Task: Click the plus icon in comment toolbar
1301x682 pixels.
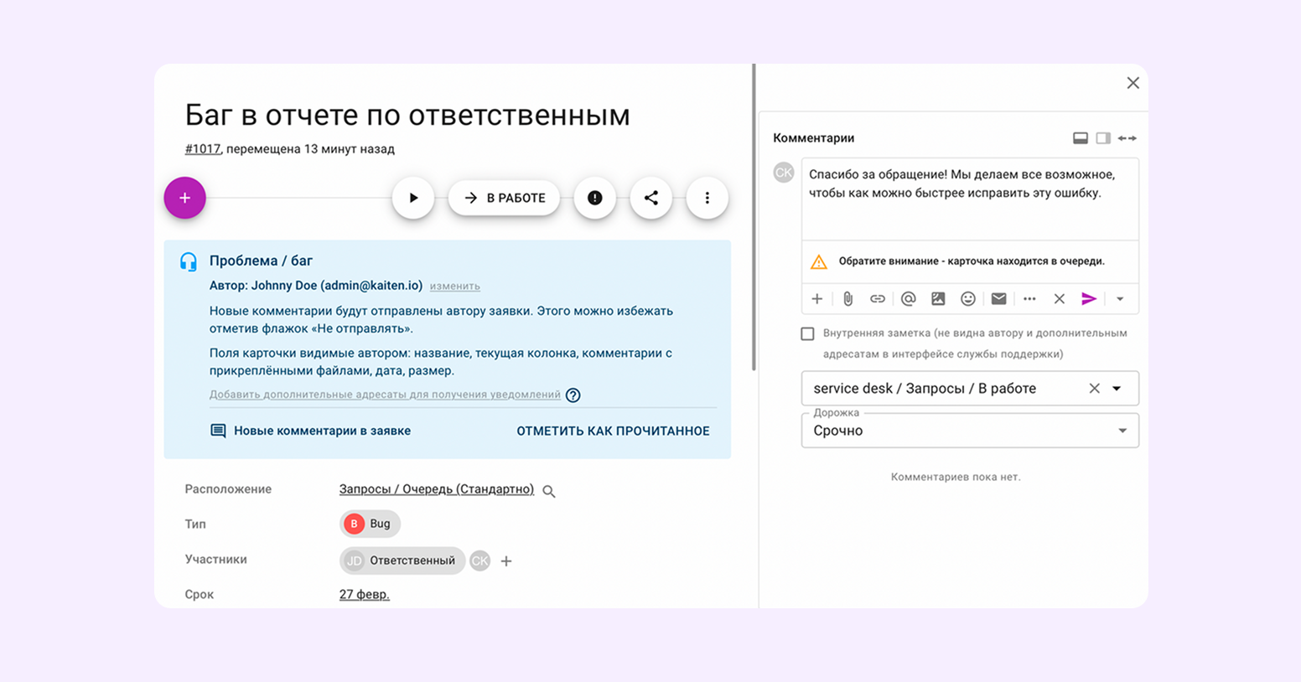Action: coord(817,299)
